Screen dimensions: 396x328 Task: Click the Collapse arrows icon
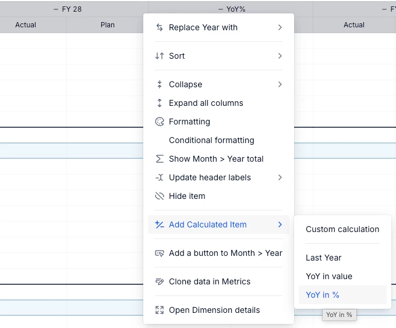160,84
